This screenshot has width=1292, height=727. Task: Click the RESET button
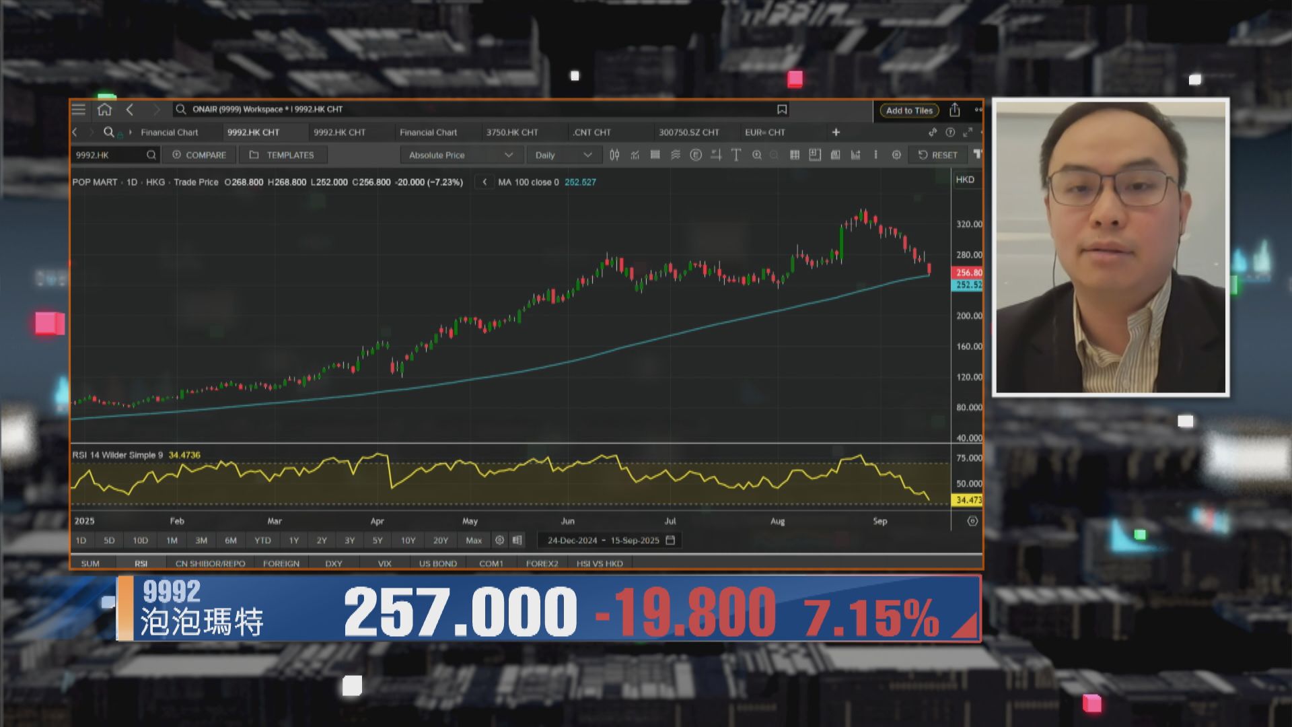click(938, 155)
